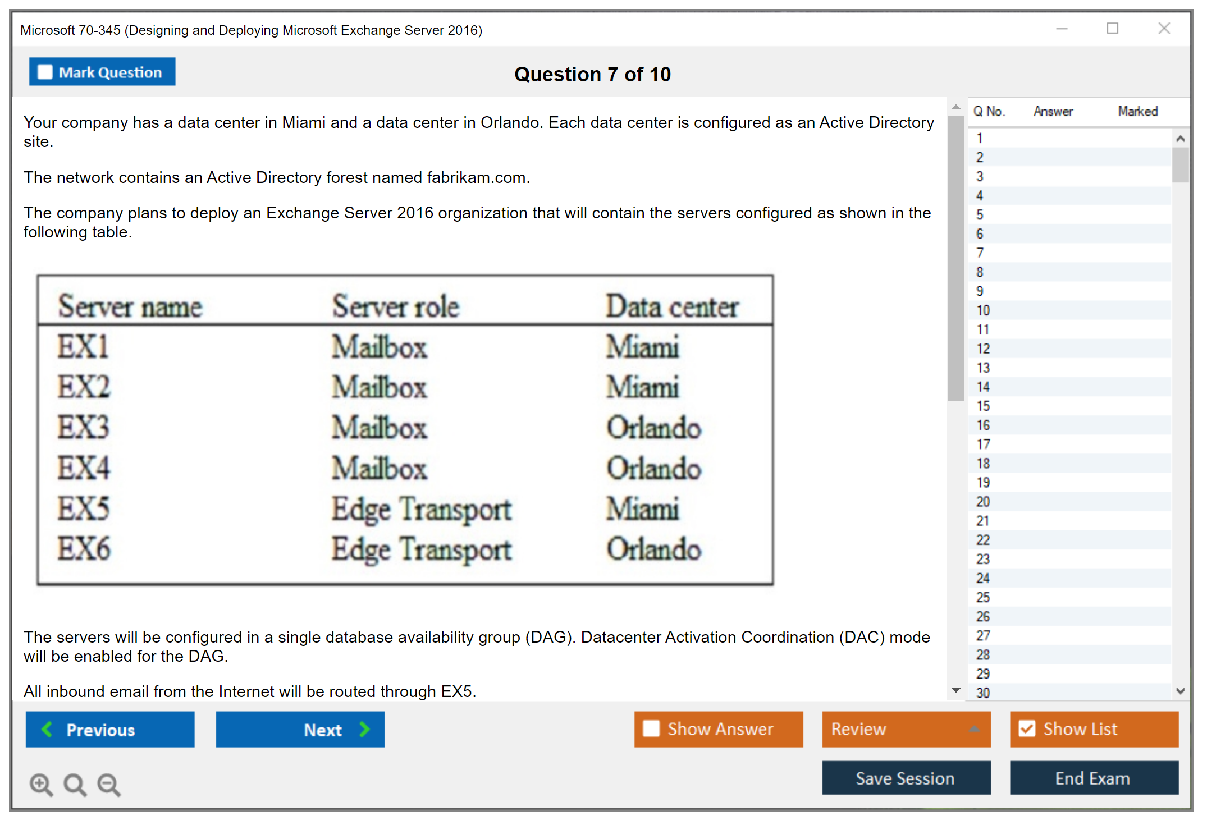Click the green left arrow on Previous
The width and height of the screenshot is (1207, 825).
47,729
